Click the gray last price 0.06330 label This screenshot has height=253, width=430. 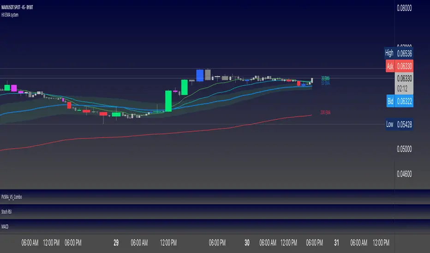[404, 79]
